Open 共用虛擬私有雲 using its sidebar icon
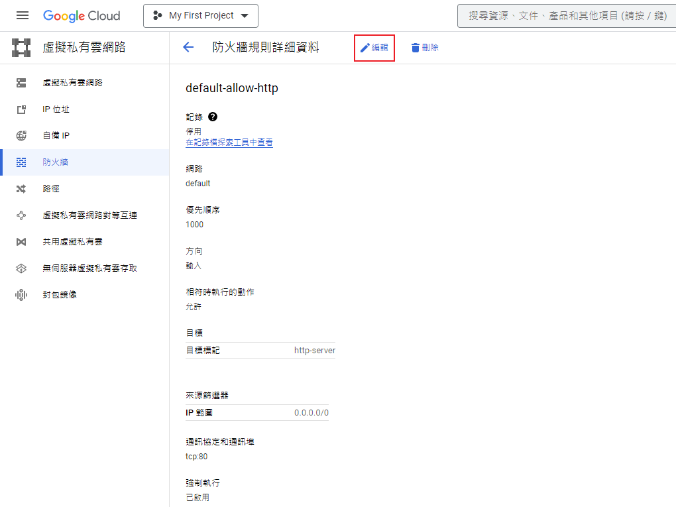 tap(22, 241)
